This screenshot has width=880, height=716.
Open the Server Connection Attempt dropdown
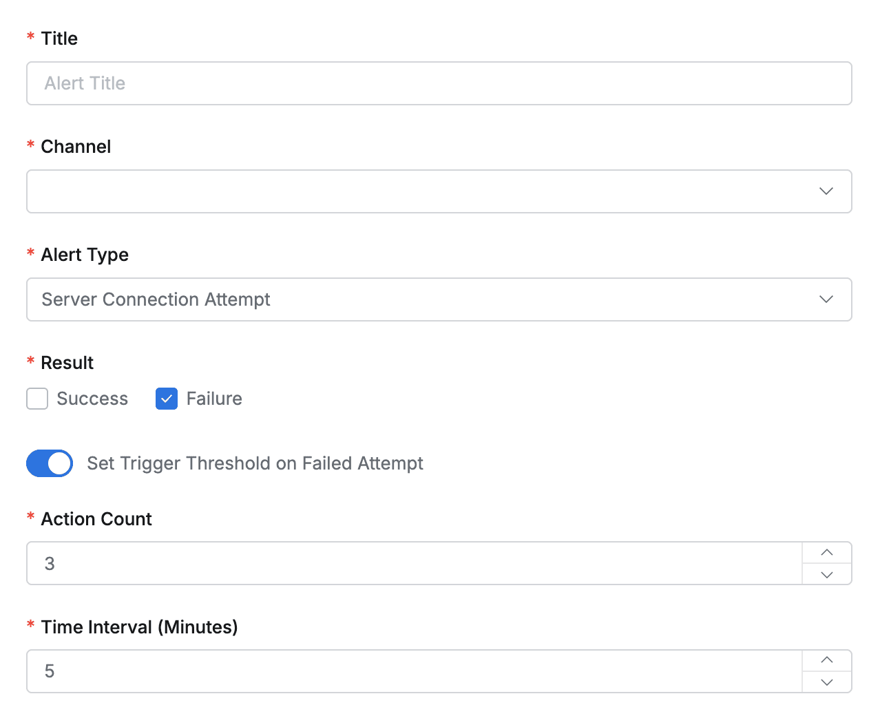coord(413,299)
